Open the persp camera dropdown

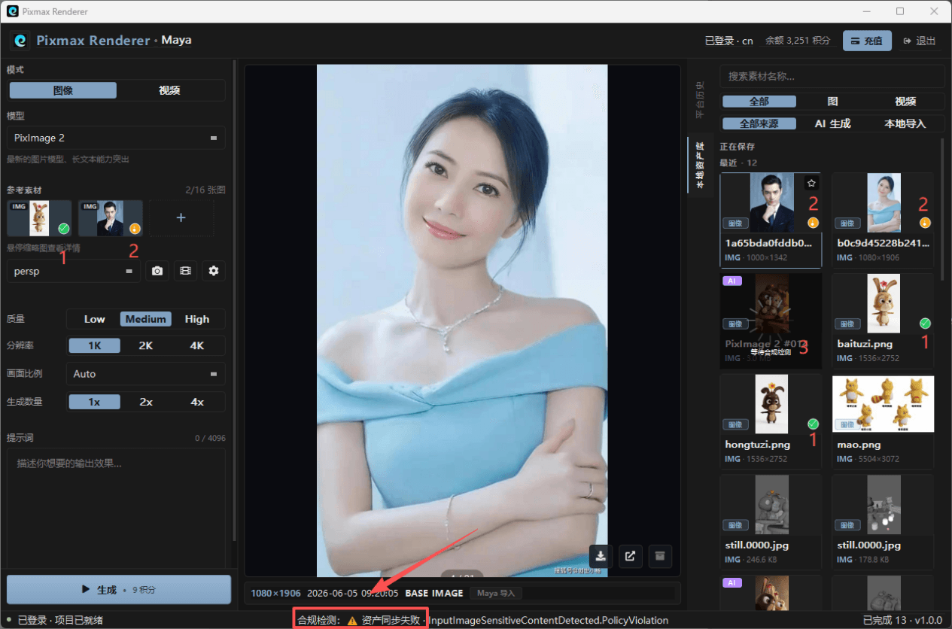pos(74,271)
